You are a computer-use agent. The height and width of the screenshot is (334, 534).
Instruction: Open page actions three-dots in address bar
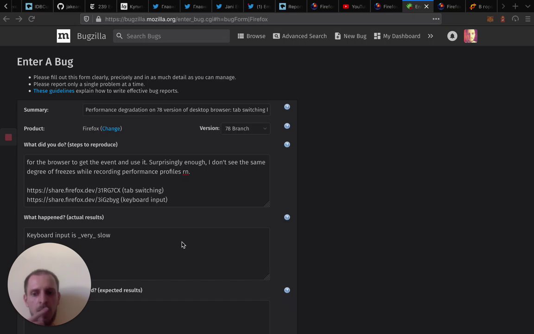(x=436, y=19)
